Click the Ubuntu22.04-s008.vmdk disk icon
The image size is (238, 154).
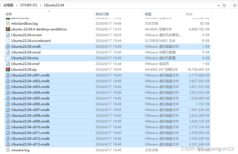click(8, 116)
